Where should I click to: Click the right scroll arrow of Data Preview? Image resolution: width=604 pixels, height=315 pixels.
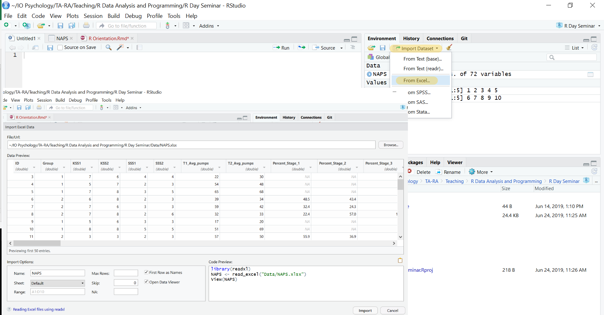point(394,243)
